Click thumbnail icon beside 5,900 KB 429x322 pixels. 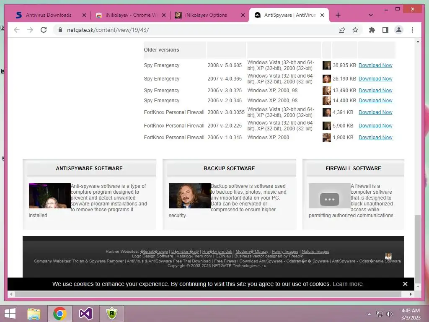coord(327,126)
